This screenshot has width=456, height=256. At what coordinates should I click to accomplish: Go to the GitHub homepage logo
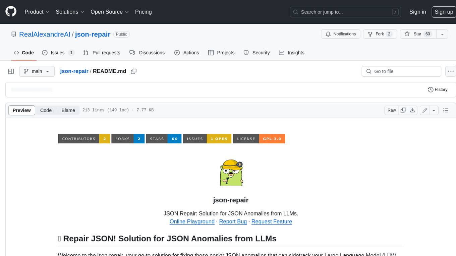[x=11, y=12]
